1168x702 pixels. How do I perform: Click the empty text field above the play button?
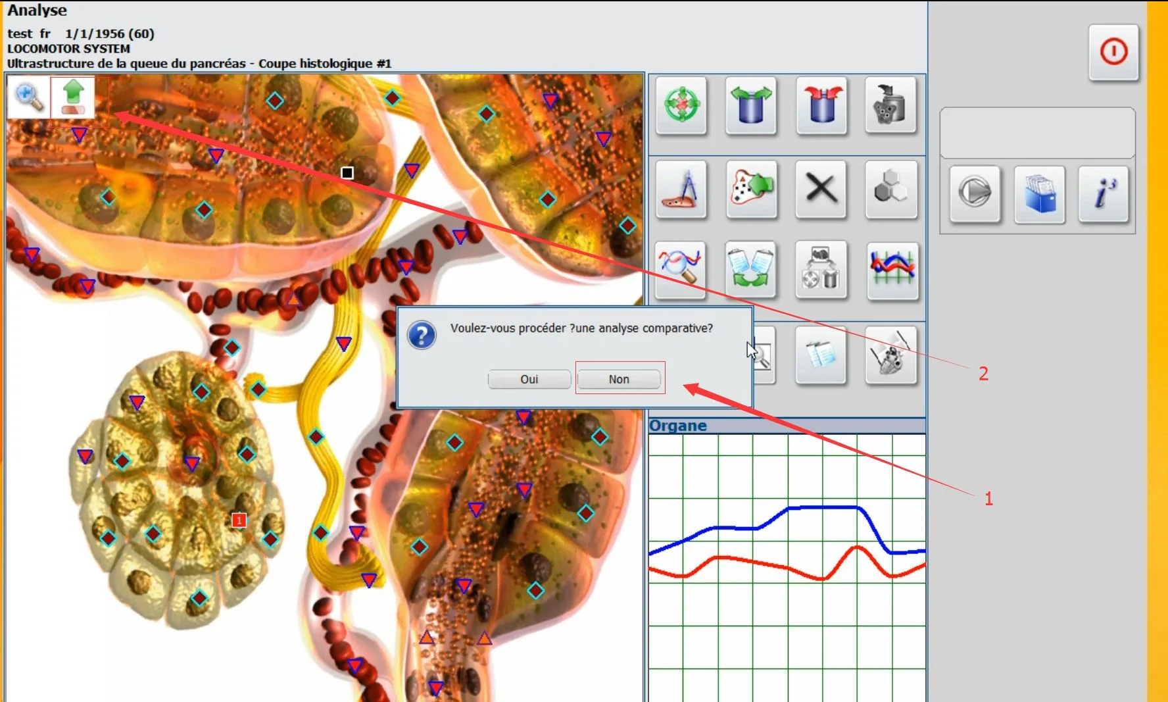[x=1037, y=133]
